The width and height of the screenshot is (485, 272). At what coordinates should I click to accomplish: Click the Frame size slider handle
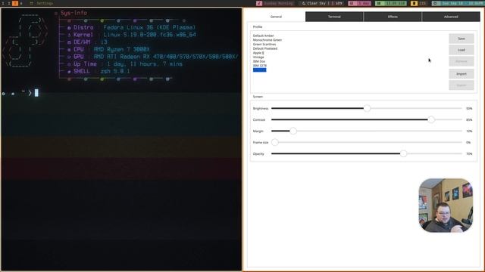click(274, 143)
